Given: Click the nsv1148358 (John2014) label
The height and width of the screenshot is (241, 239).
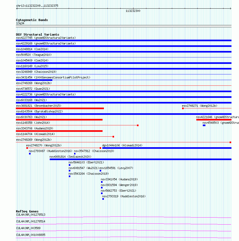Looking at the screenshot, I should point(33,123).
